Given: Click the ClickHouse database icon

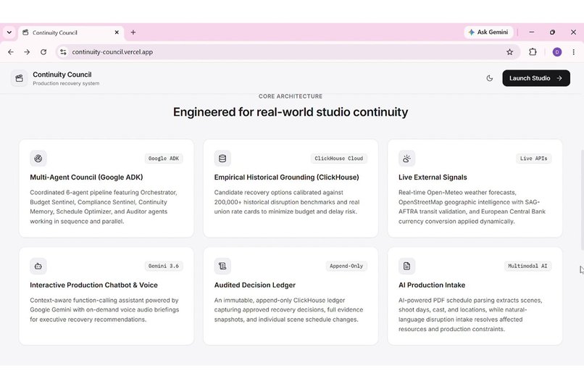Looking at the screenshot, I should coord(222,159).
